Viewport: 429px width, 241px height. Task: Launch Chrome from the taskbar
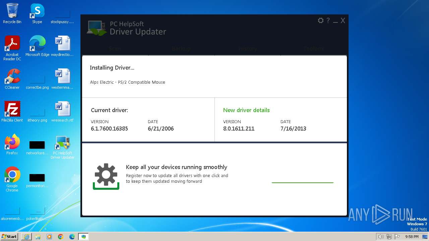61,237
